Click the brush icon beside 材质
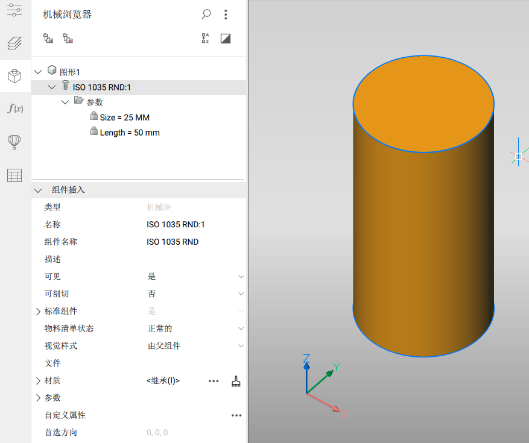 pos(236,381)
